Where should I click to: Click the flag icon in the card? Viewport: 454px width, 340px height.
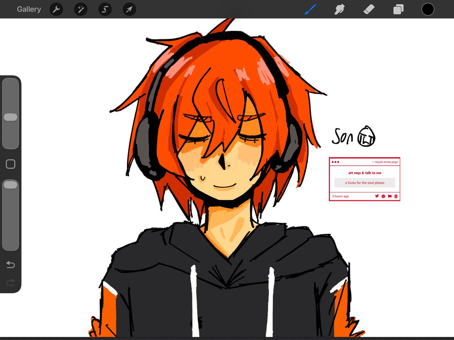pyautogui.click(x=390, y=196)
